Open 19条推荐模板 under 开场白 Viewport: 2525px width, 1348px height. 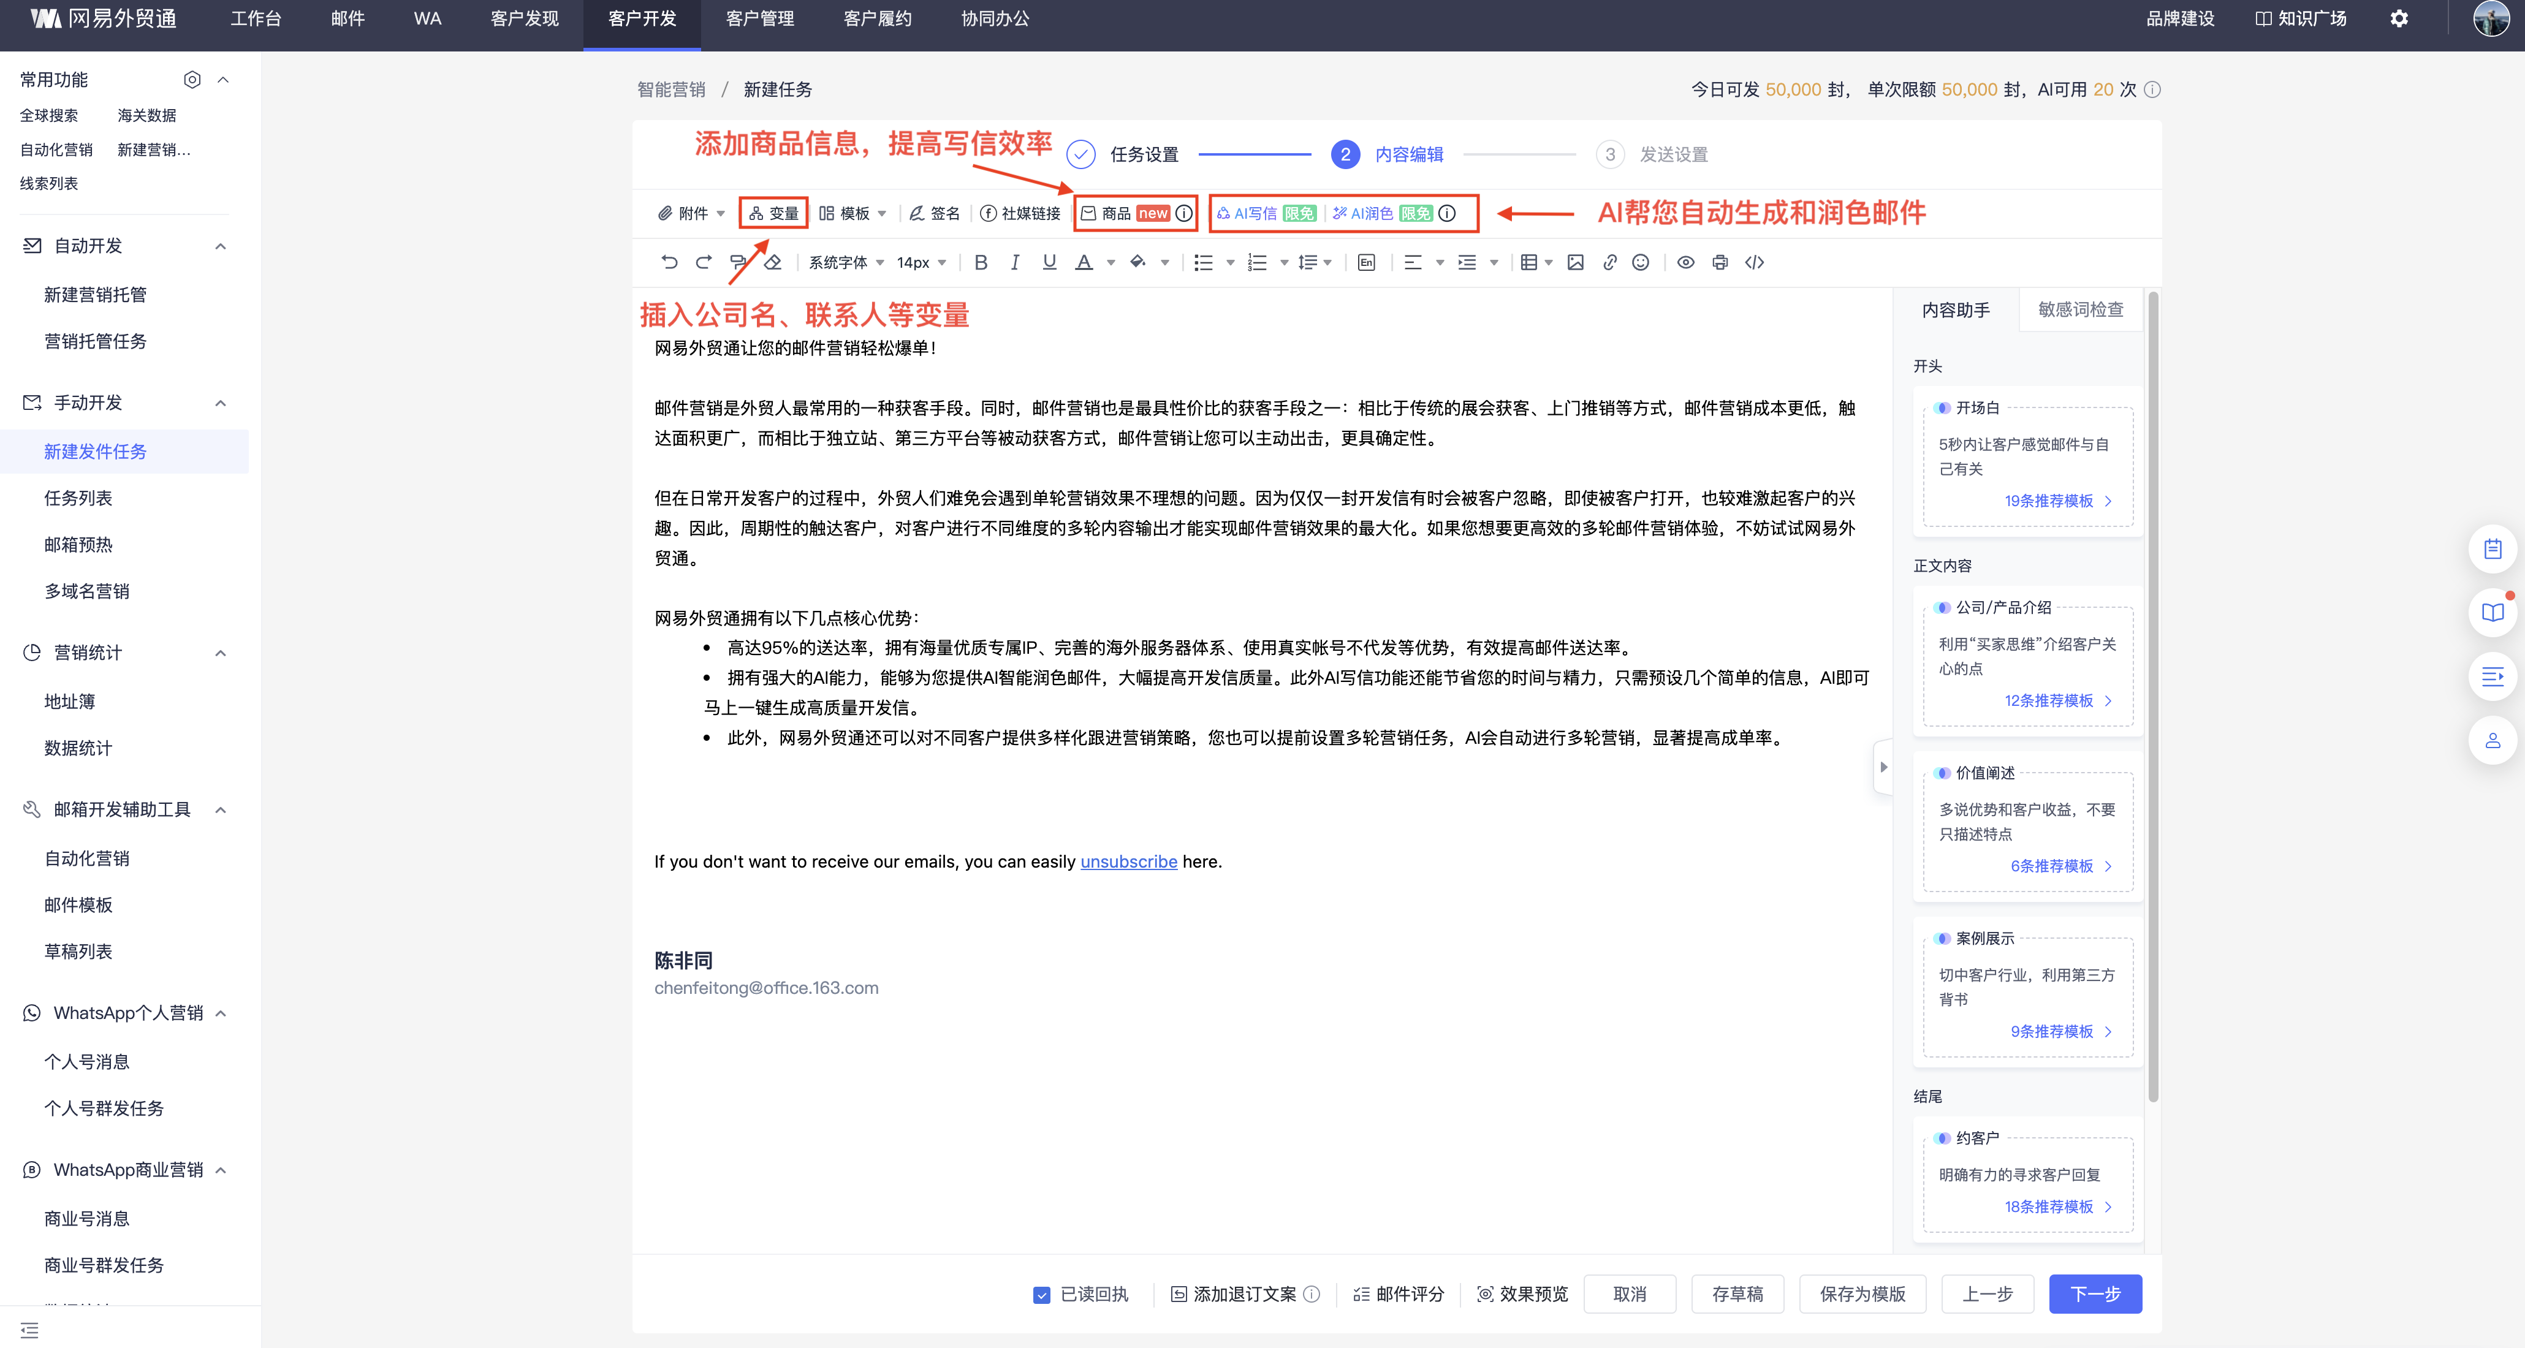point(2057,501)
